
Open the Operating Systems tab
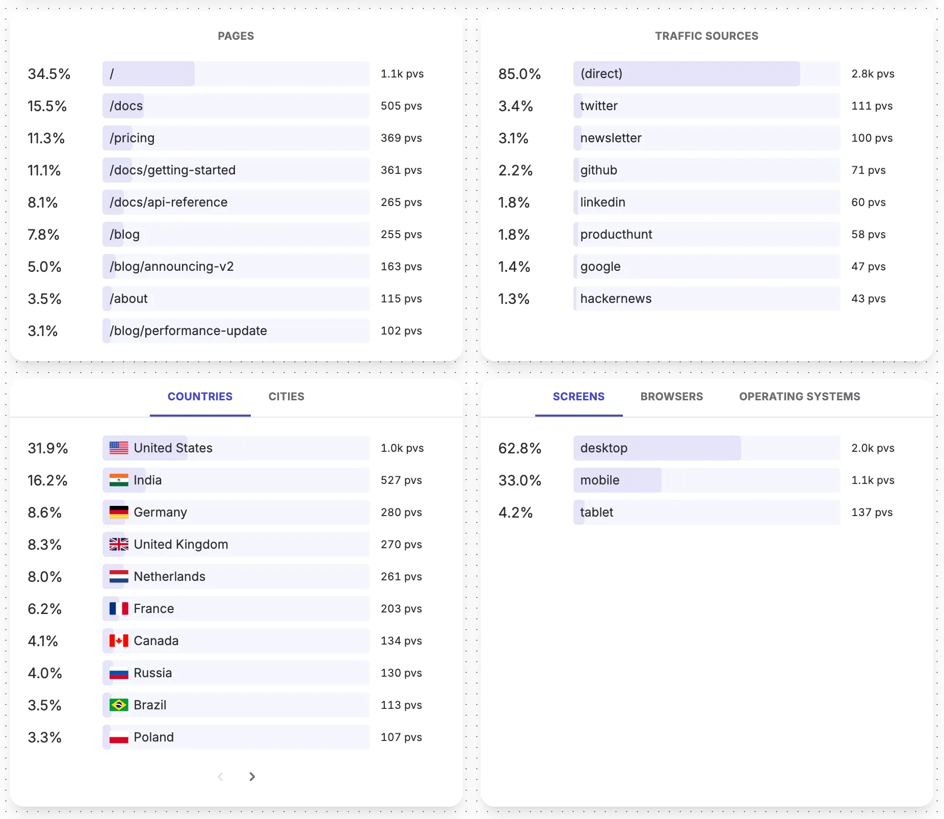click(x=799, y=397)
